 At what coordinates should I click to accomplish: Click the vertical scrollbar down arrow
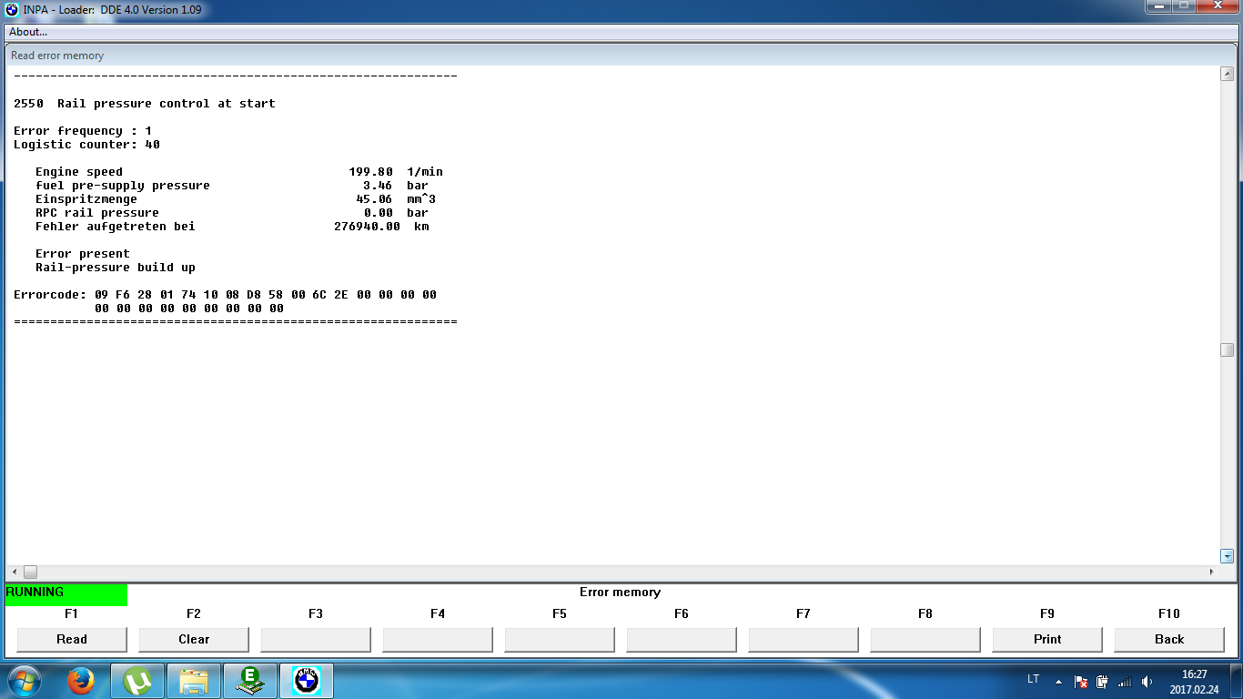pyautogui.click(x=1227, y=556)
